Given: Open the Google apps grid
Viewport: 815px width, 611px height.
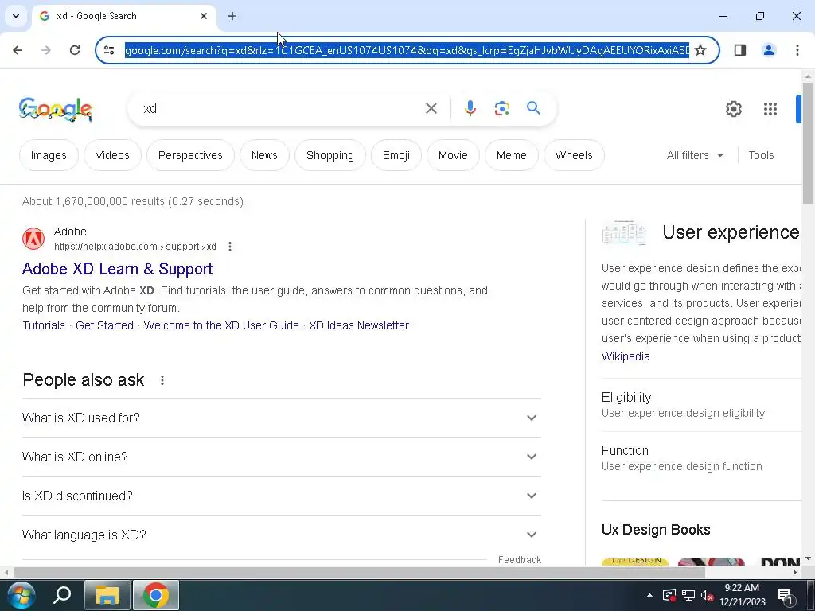Looking at the screenshot, I should click(770, 109).
